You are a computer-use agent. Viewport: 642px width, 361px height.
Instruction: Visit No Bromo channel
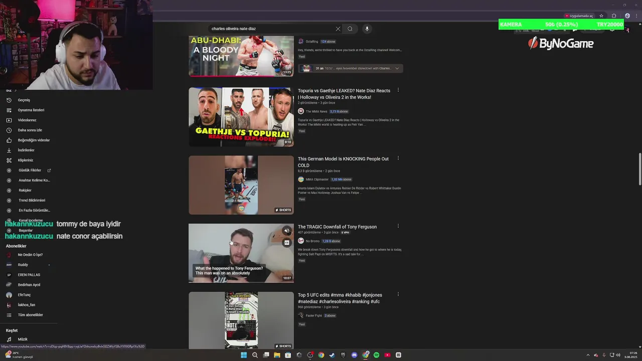[312, 241]
